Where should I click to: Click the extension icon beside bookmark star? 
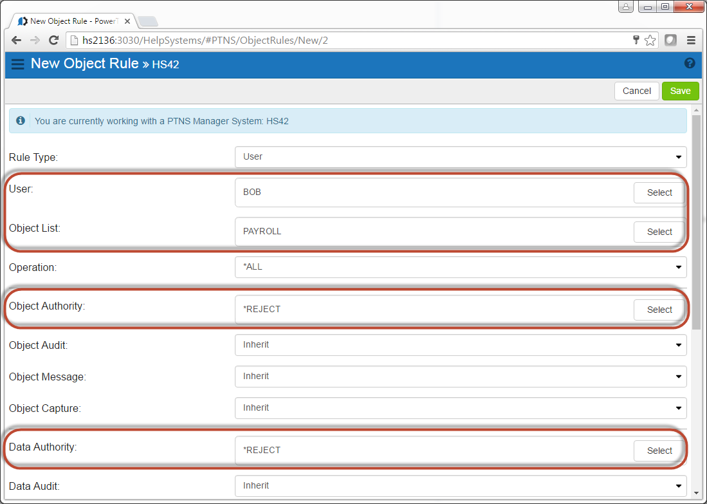tap(670, 40)
